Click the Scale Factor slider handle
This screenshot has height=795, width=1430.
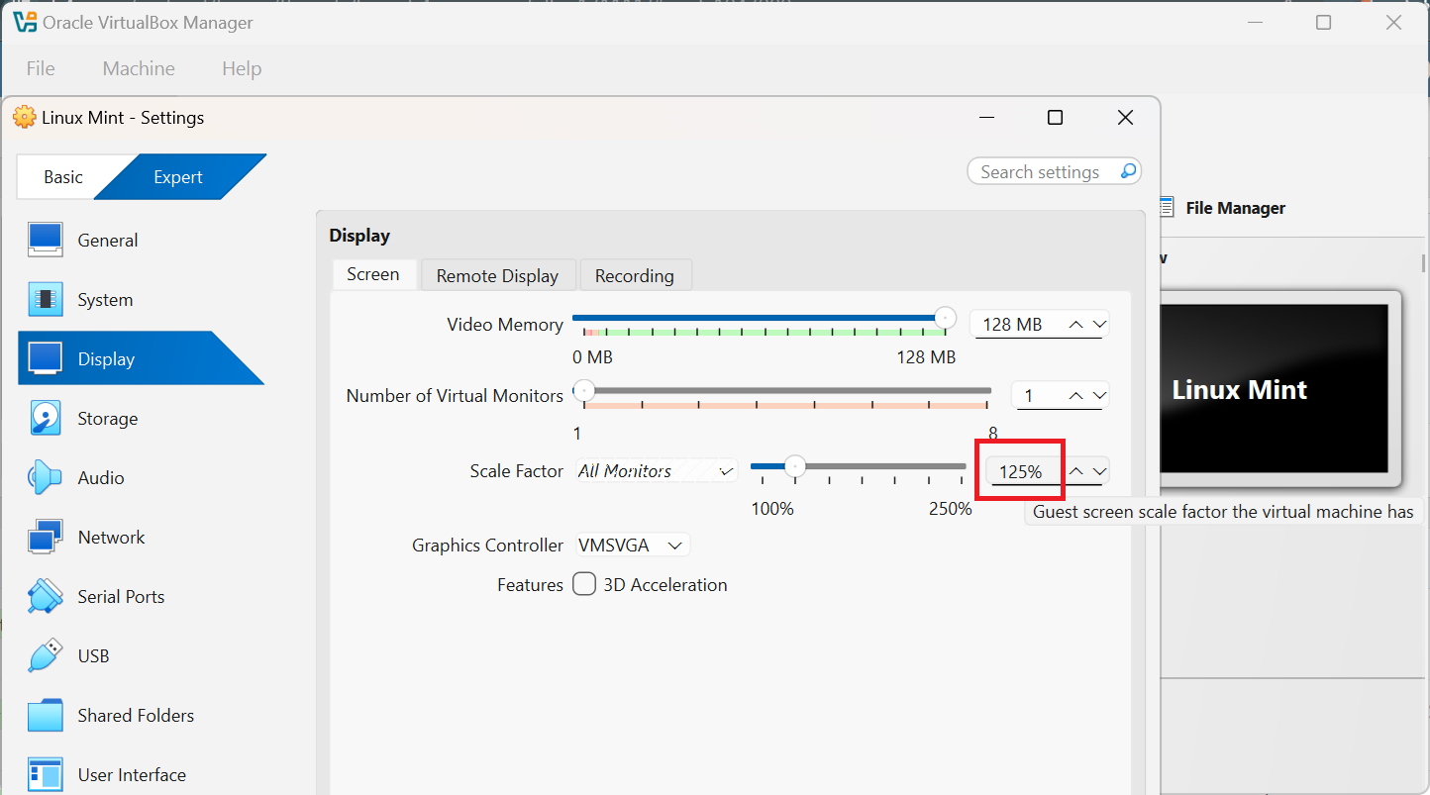pyautogui.click(x=794, y=465)
